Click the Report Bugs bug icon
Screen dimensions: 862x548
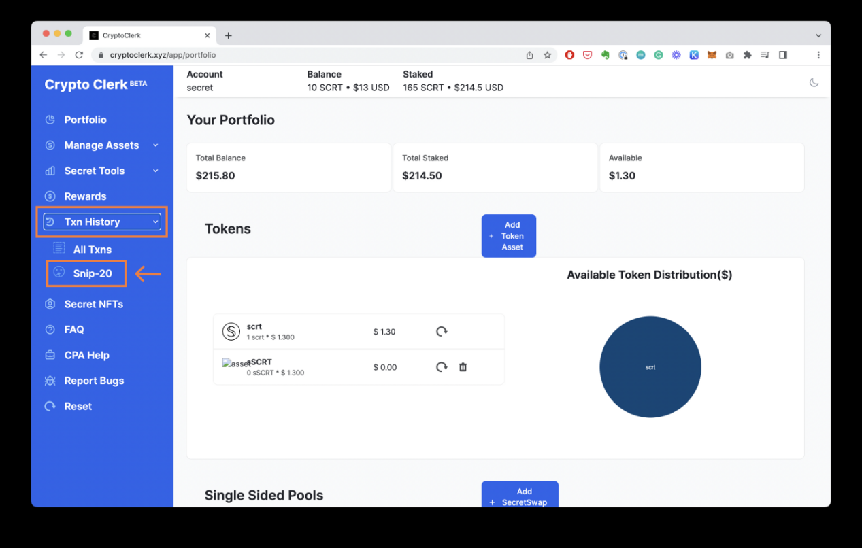[50, 381]
